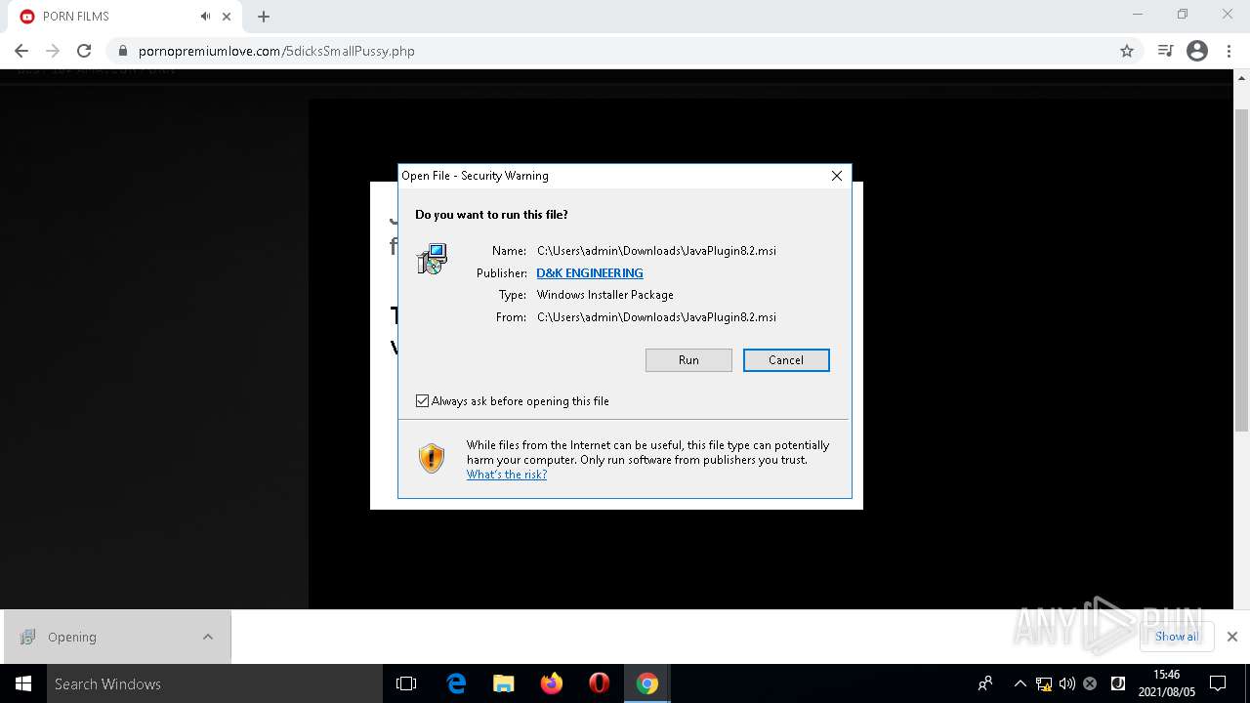1250x703 pixels.
Task: Select the PORN FILMS browser tab
Action: pyautogui.click(x=125, y=17)
